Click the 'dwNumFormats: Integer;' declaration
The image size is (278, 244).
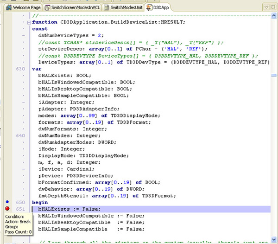[73, 129]
